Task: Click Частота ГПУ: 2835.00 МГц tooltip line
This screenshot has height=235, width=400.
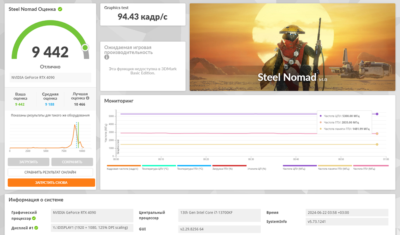Action: click(339, 122)
